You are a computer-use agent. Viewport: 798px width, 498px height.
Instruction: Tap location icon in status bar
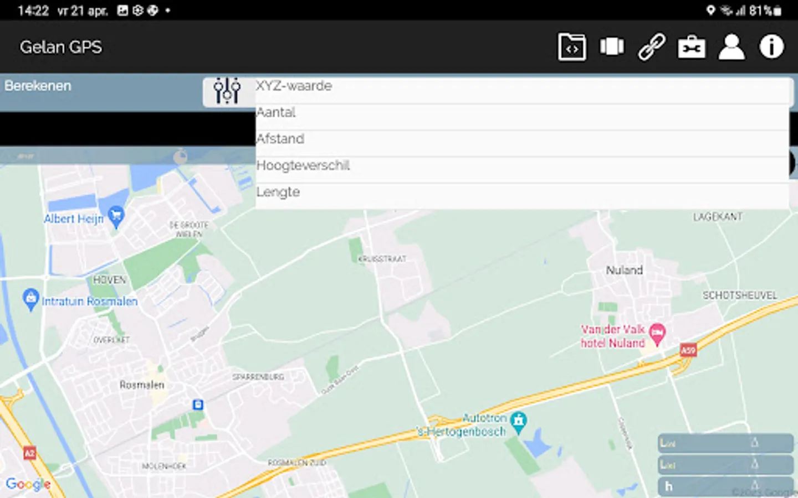click(710, 11)
